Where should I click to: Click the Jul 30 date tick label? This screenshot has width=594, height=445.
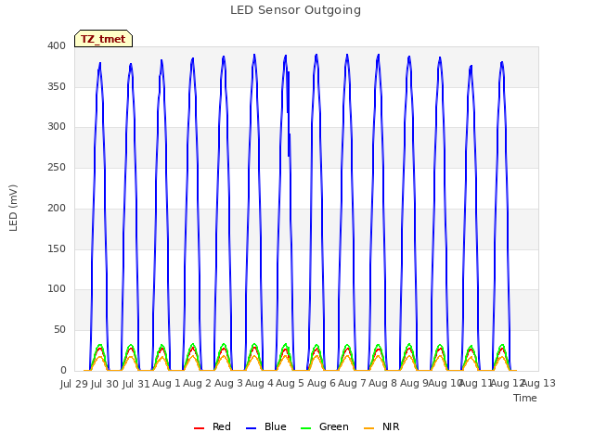point(105,384)
